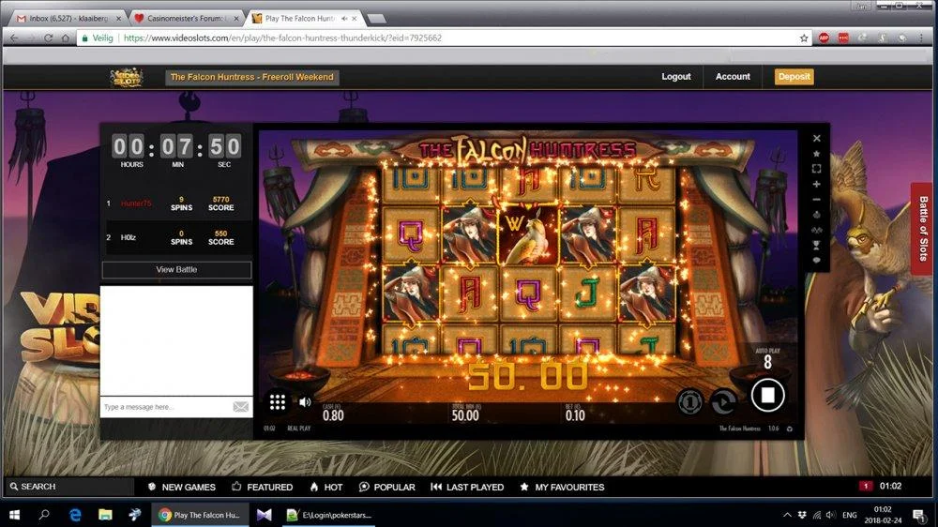Switch to the Casinomeister's Forum tab
The height and width of the screenshot is (527, 938).
click(187, 19)
